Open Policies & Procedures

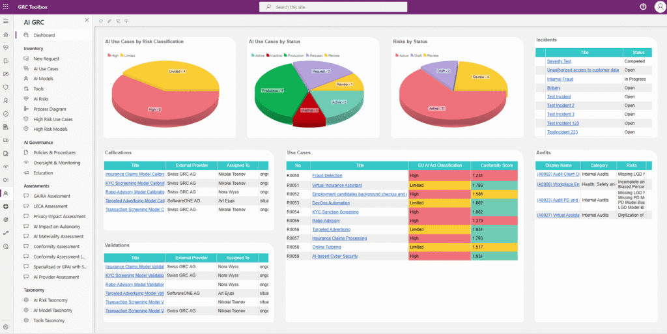pos(55,152)
